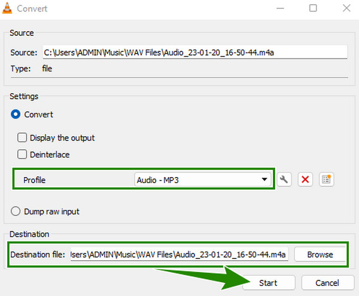The height and width of the screenshot is (296, 359).
Task: Create a new profile with the list icon
Action: pyautogui.click(x=326, y=179)
